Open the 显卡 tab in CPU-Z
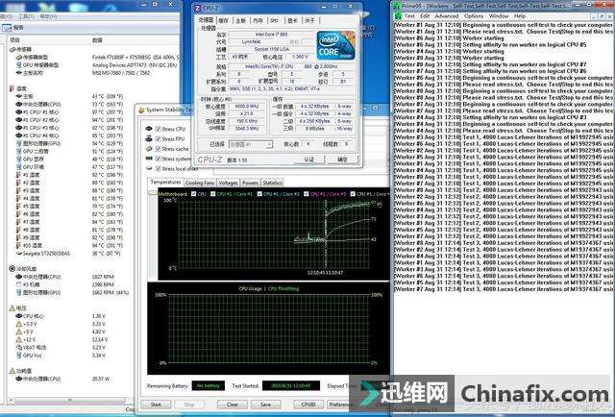 (292, 21)
